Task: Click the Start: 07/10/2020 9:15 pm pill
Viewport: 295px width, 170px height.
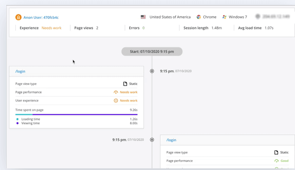Action: click(152, 51)
